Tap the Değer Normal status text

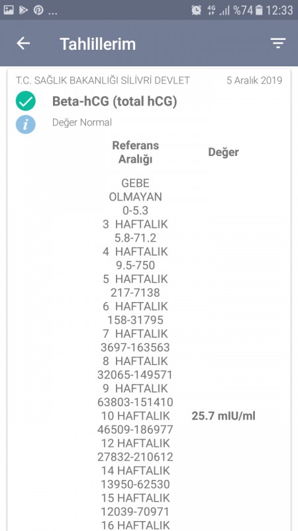[81, 122]
